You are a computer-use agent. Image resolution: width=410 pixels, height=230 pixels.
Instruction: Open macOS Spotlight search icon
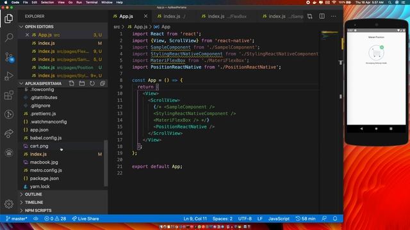[x=390, y=3]
